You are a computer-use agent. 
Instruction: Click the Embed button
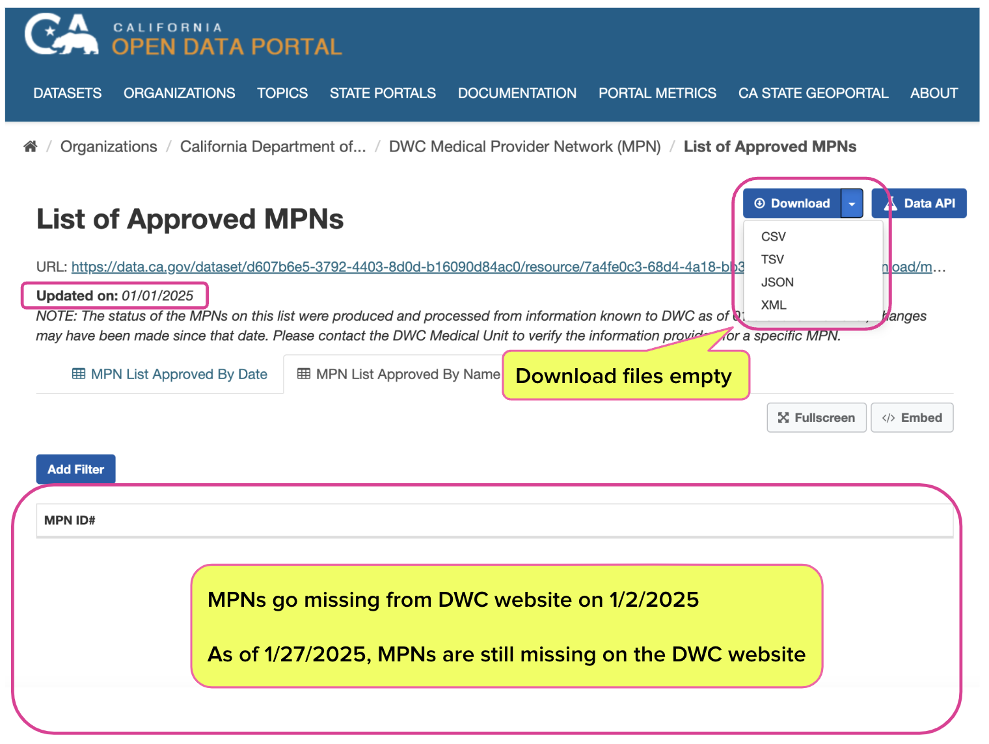(912, 418)
